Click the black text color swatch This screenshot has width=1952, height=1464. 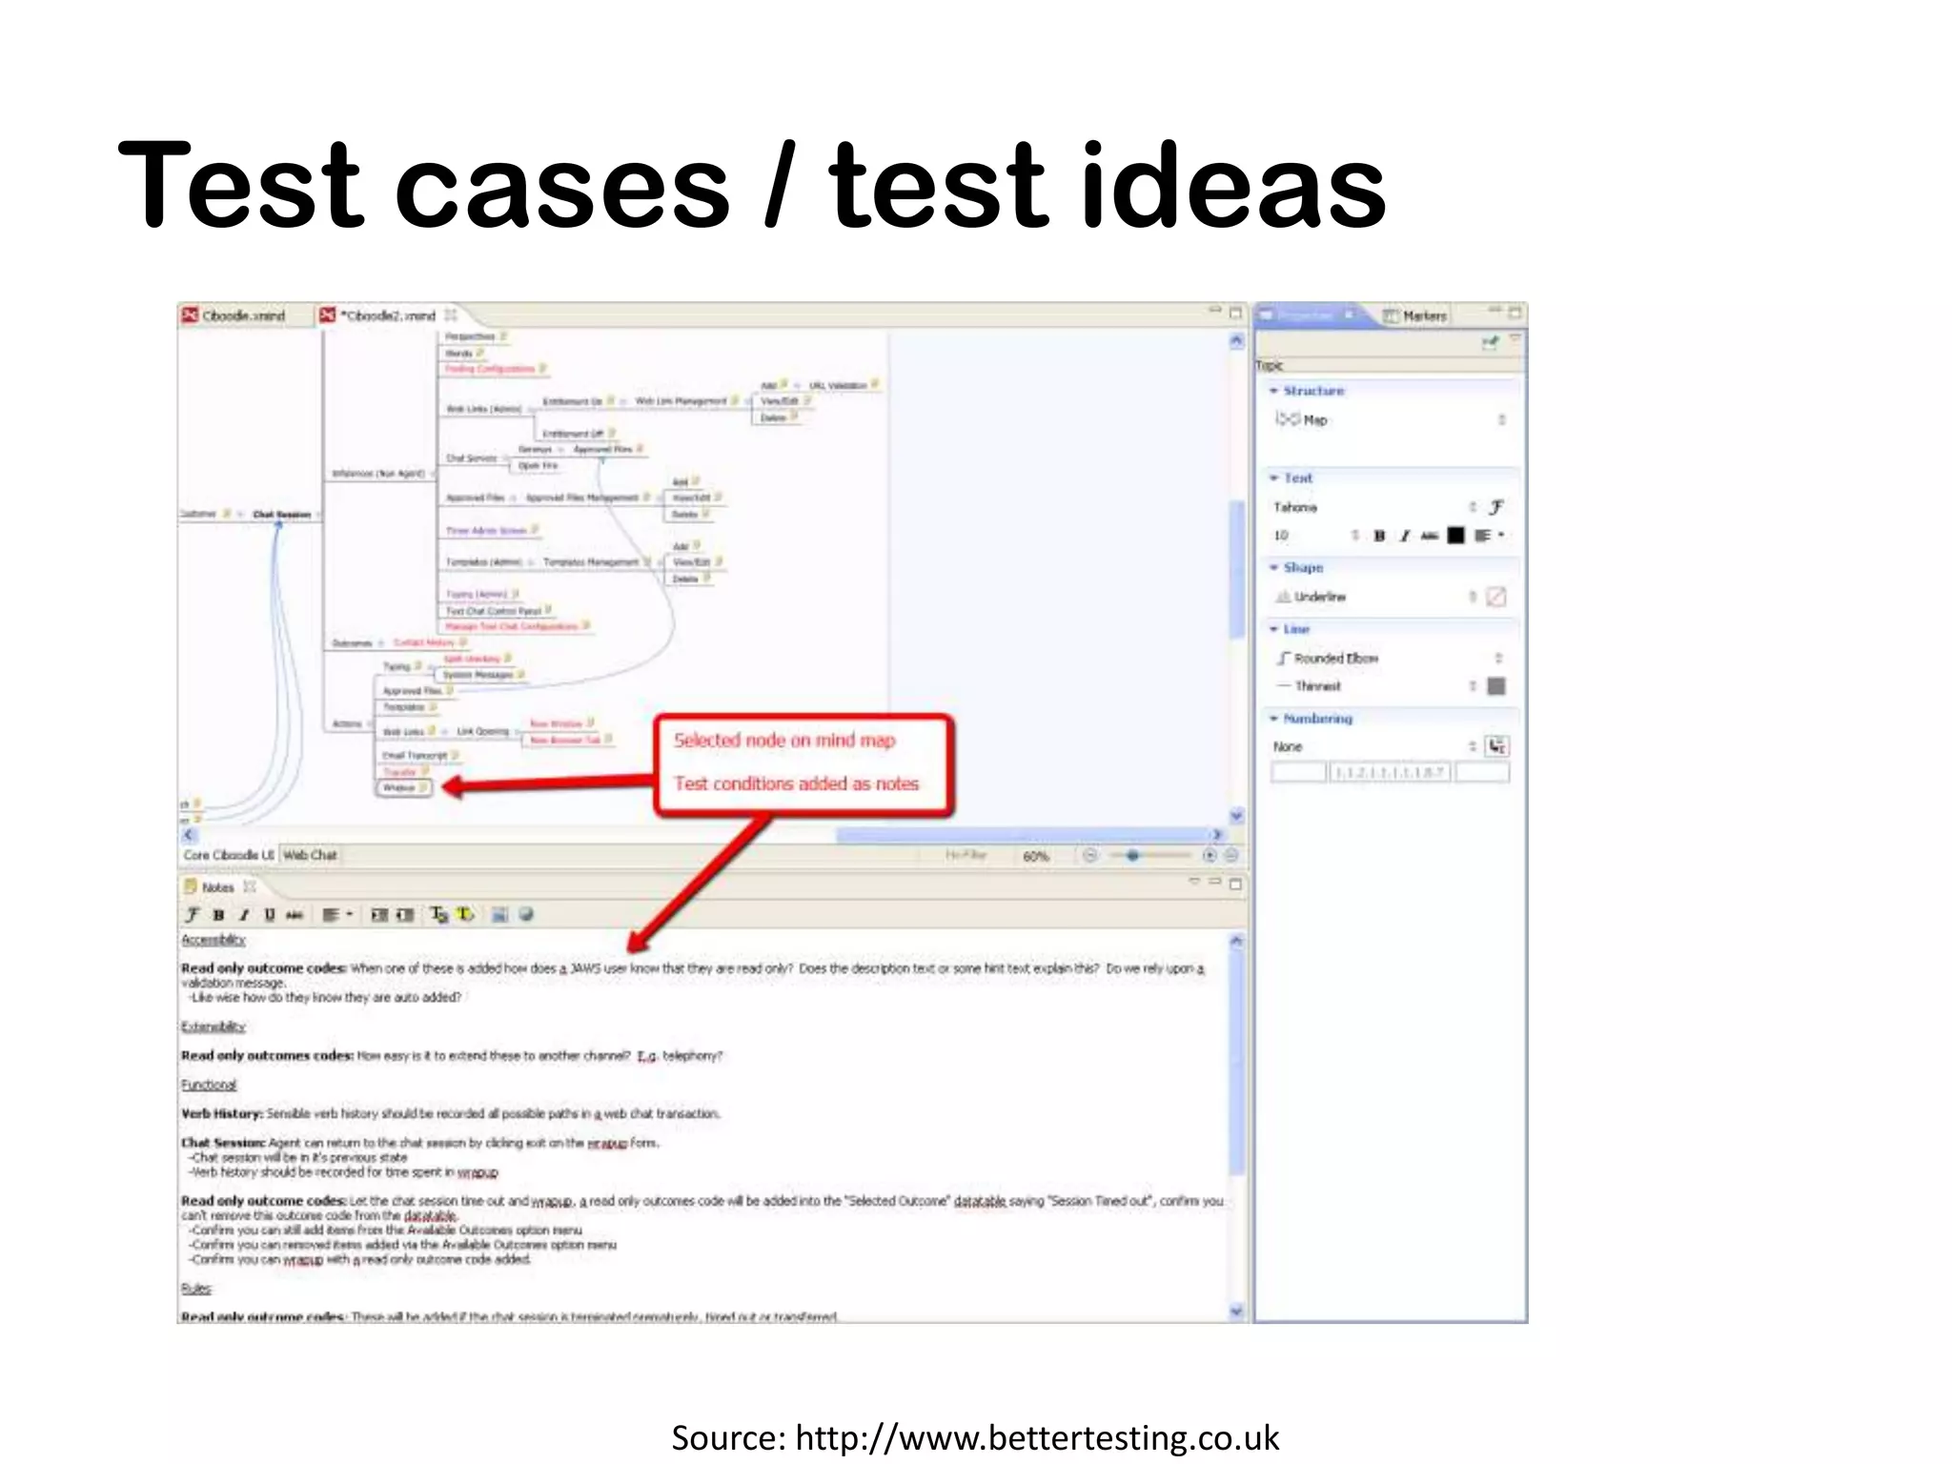1455,536
